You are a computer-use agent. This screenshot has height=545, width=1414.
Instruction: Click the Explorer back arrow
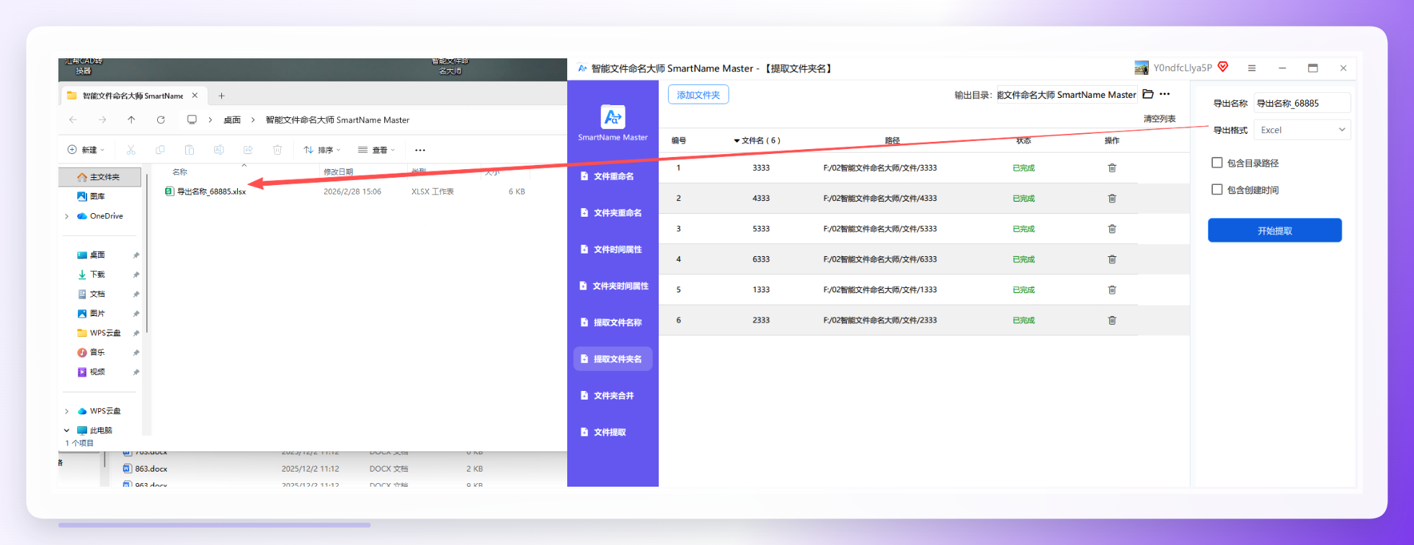coord(73,120)
